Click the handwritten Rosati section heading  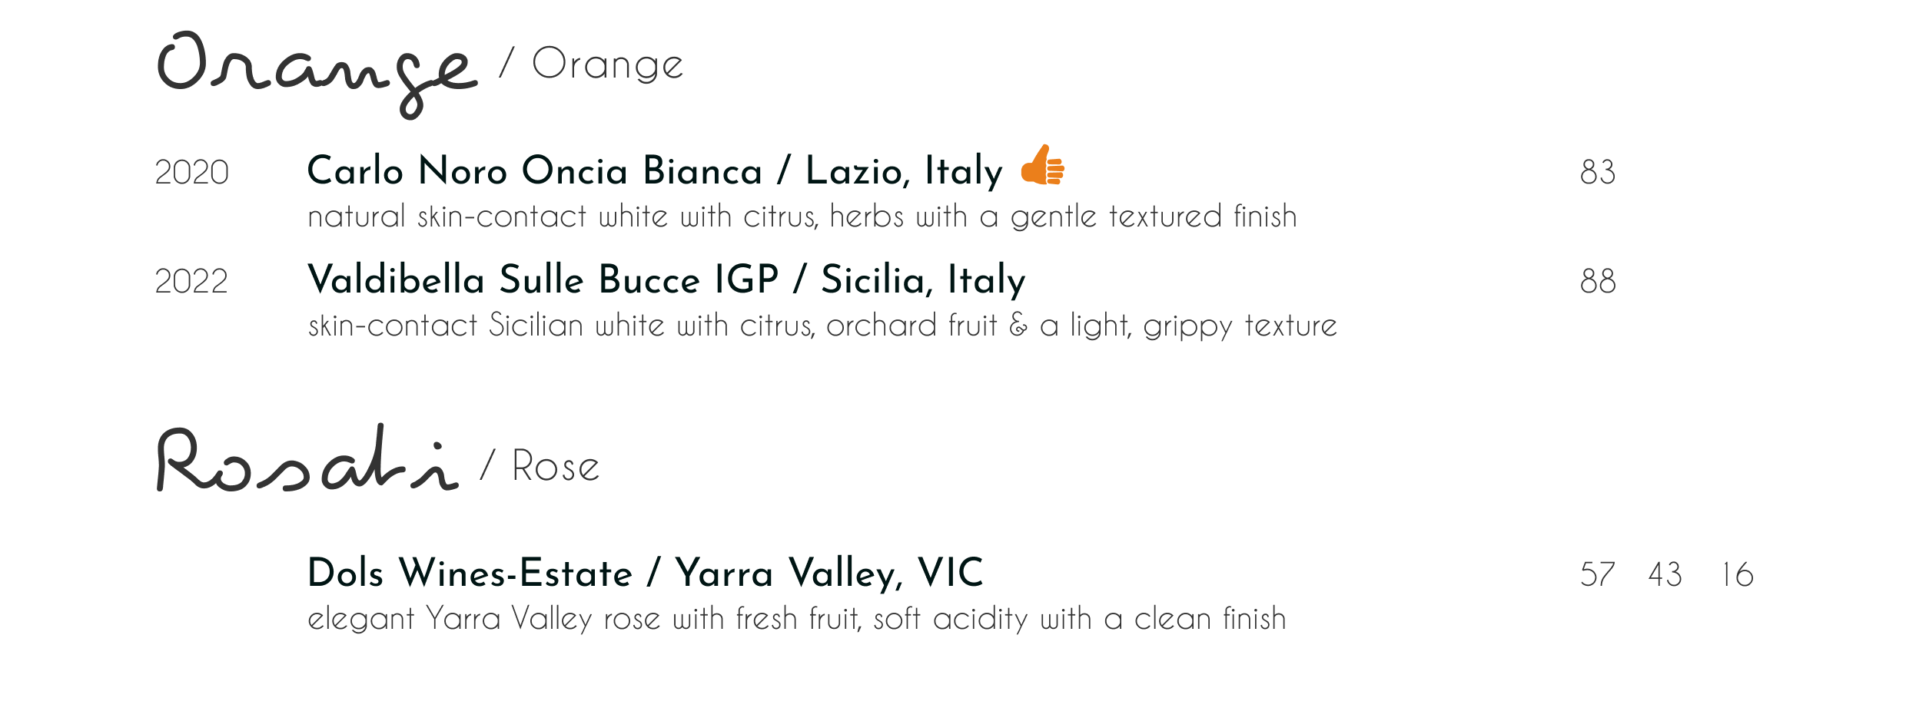click(x=307, y=461)
